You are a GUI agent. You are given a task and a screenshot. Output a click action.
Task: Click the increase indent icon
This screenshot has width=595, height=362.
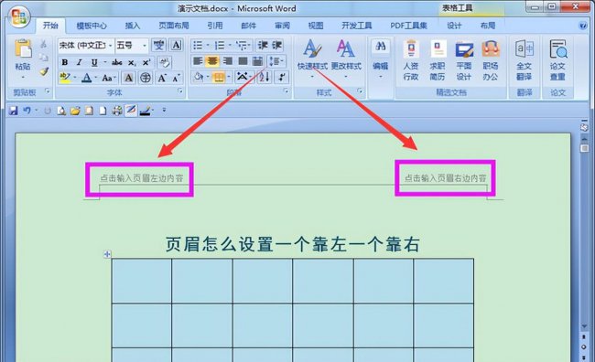point(277,45)
